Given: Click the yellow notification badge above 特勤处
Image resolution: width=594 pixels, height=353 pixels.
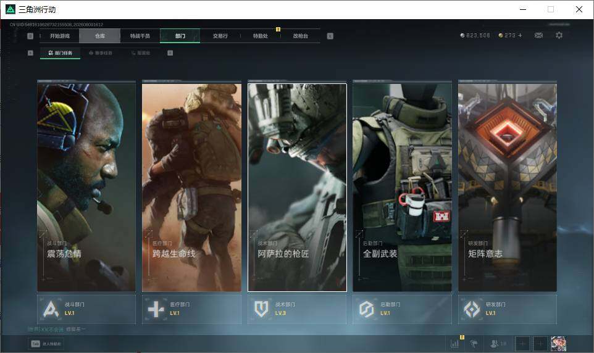Looking at the screenshot, I should click(278, 29).
